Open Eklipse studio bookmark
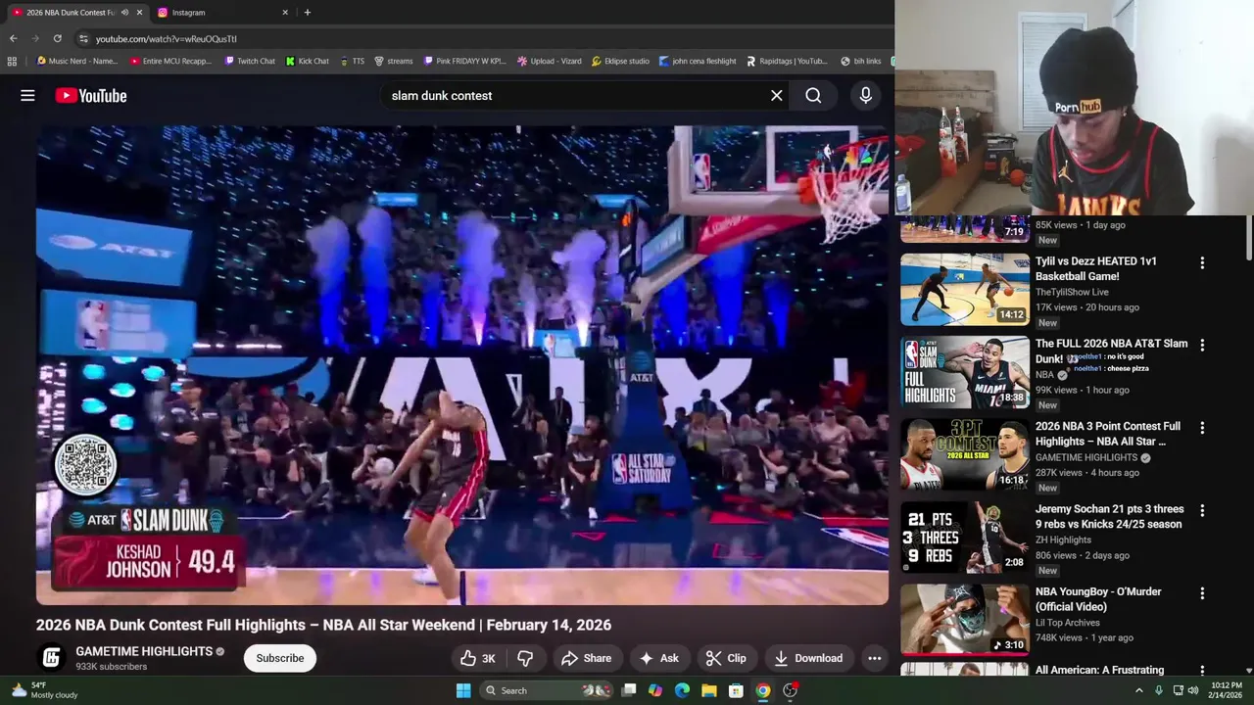This screenshot has width=1254, height=705. (x=620, y=61)
